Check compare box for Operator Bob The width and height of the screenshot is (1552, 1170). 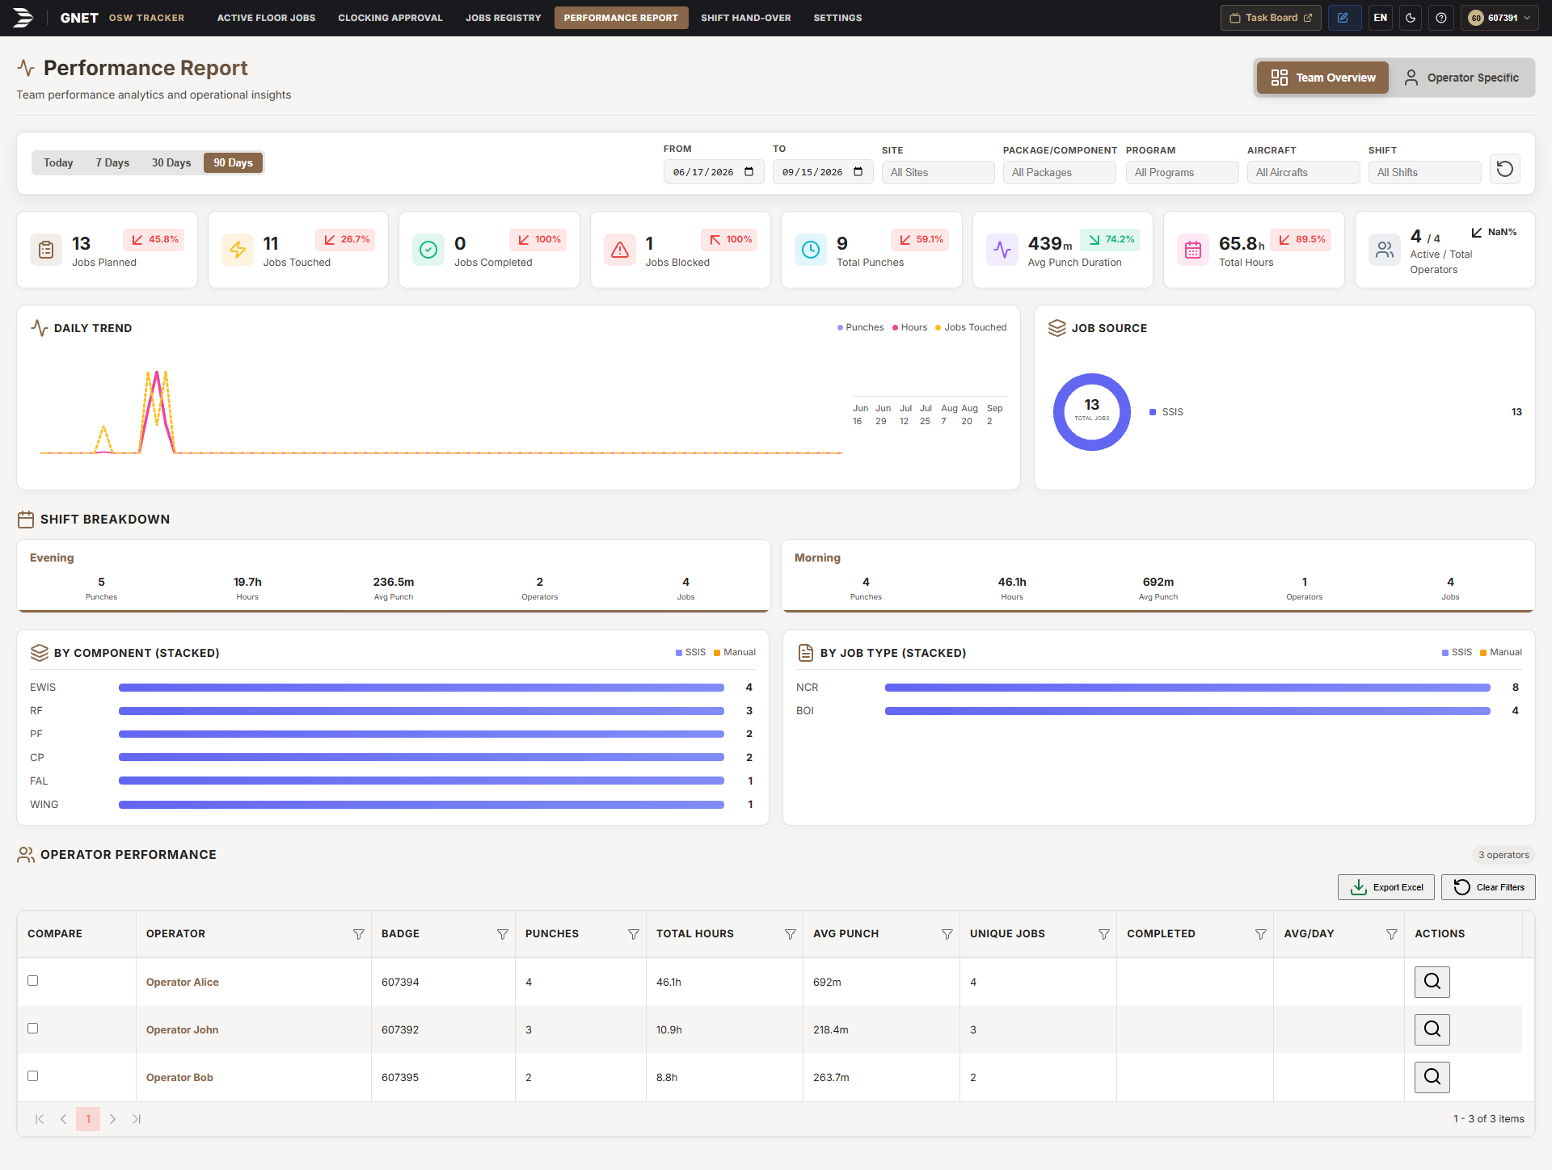pos(33,1076)
